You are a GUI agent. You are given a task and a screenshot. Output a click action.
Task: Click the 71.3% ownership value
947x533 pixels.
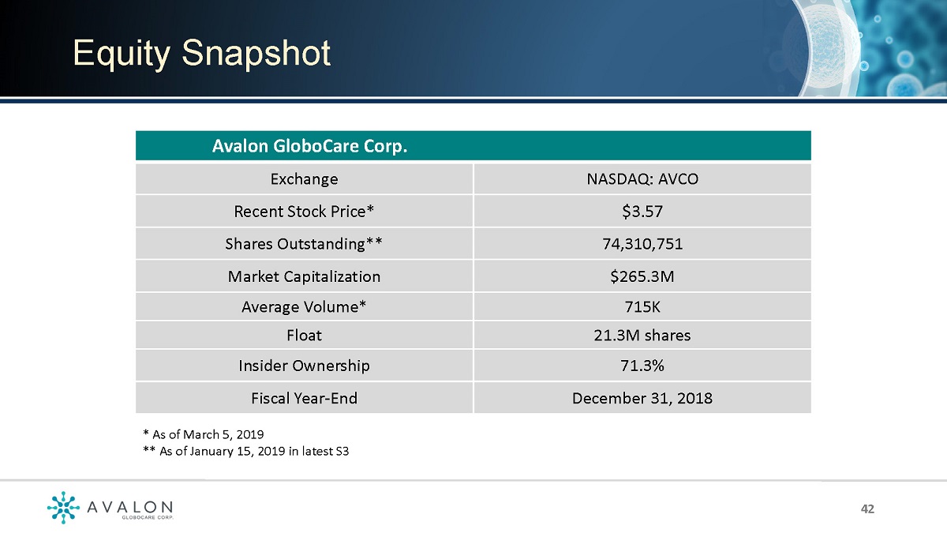(642, 366)
